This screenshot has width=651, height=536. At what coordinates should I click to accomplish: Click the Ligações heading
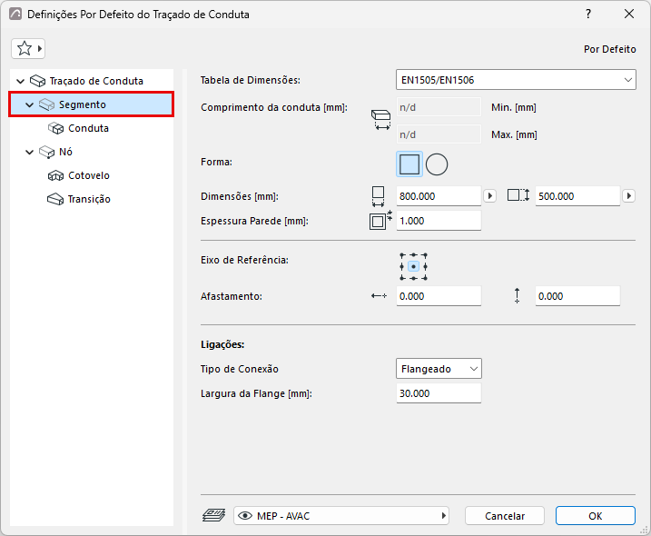[x=222, y=344]
